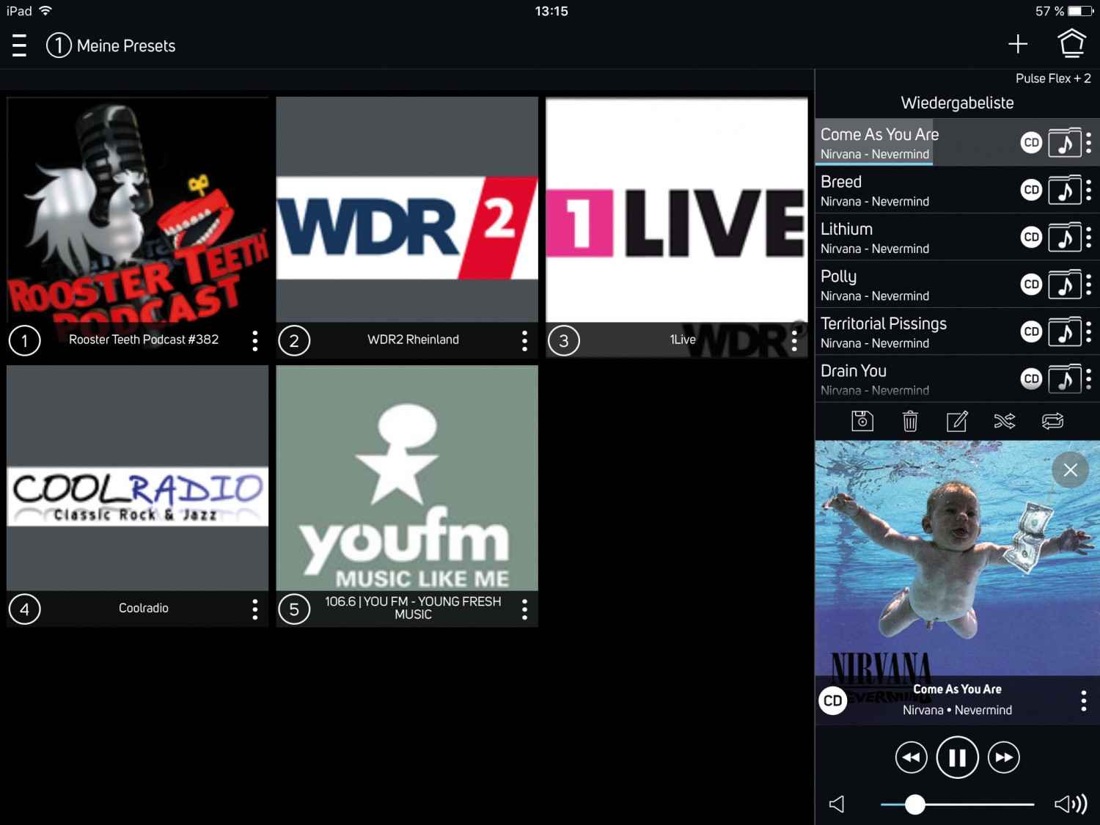Click music folder icon for Polly
The width and height of the screenshot is (1100, 825).
1065,285
